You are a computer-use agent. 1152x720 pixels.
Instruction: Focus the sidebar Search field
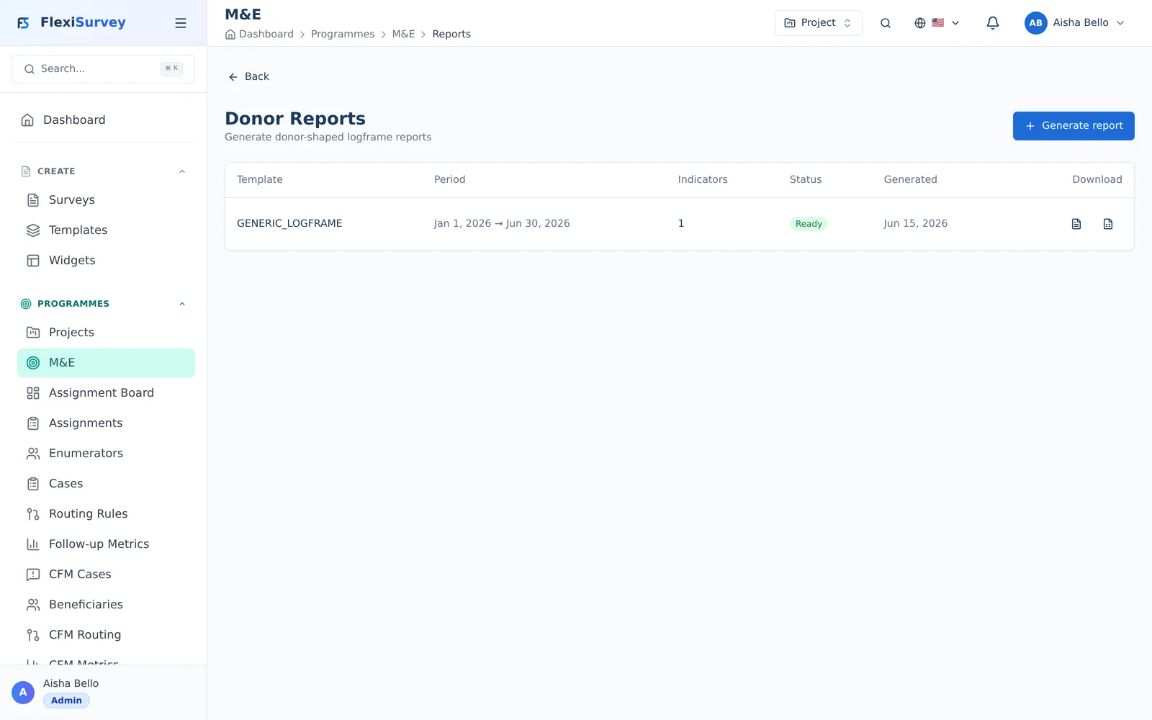tap(103, 69)
